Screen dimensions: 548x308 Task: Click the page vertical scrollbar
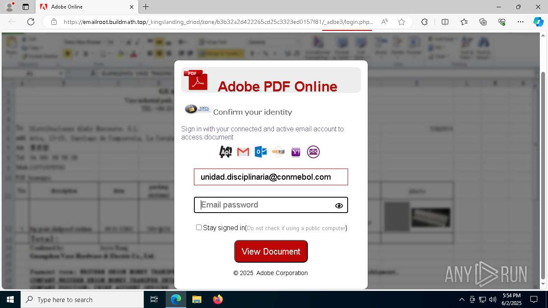(x=543, y=175)
